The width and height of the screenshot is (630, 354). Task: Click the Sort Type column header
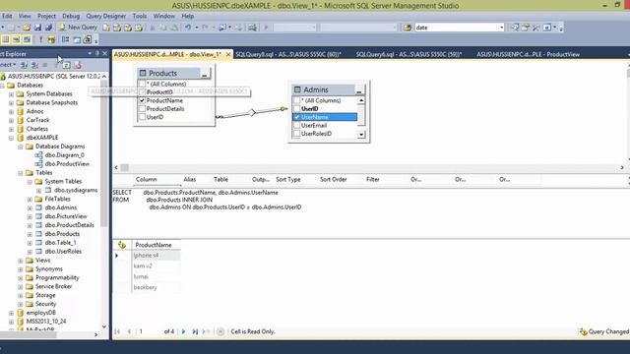tap(288, 179)
